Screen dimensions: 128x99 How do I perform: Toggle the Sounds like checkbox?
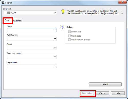pos(69,31)
